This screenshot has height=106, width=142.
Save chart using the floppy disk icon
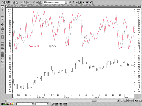(x=9, y=3)
